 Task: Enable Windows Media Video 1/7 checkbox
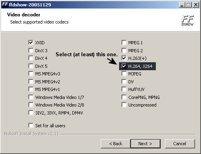coord(31,97)
